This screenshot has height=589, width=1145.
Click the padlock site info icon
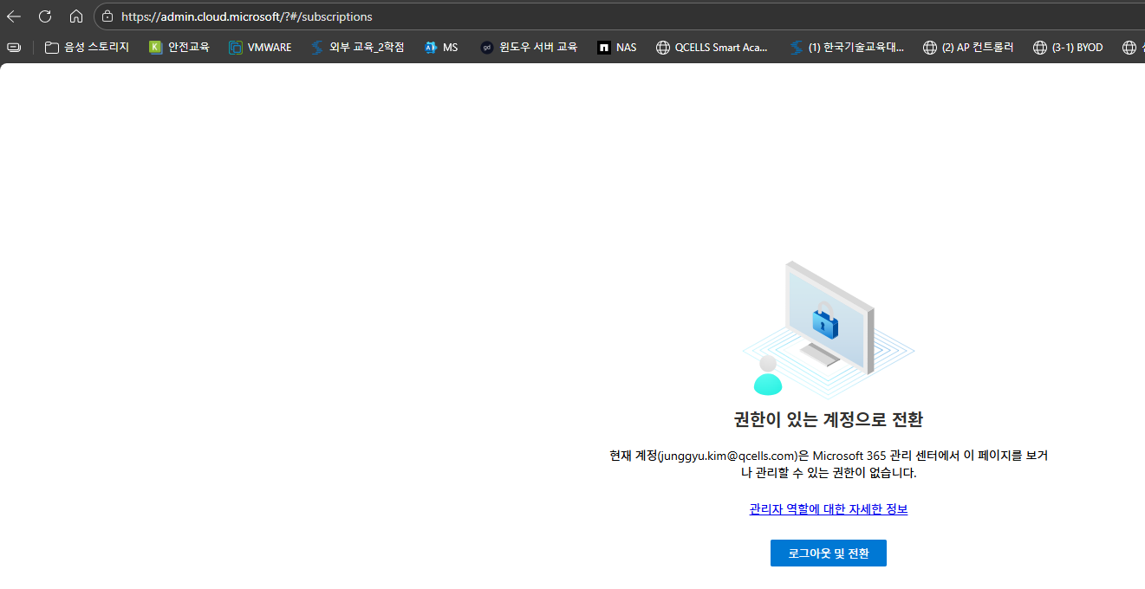coord(107,16)
